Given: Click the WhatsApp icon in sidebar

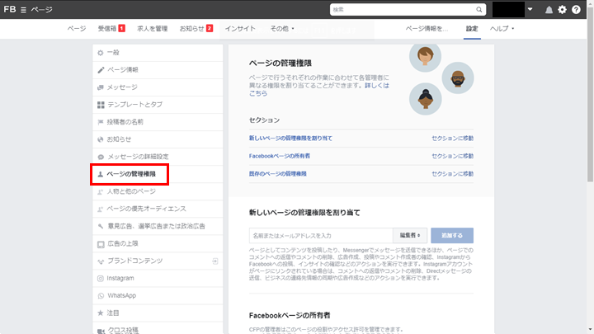Looking at the screenshot, I should 101,296.
